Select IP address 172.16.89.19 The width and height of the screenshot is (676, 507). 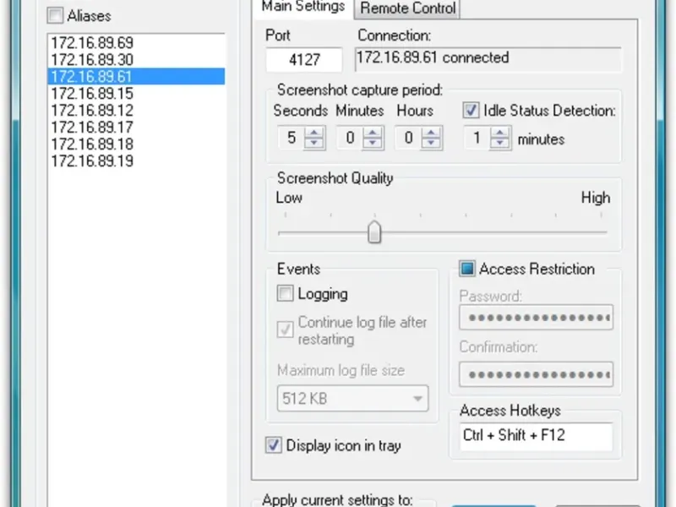point(136,161)
